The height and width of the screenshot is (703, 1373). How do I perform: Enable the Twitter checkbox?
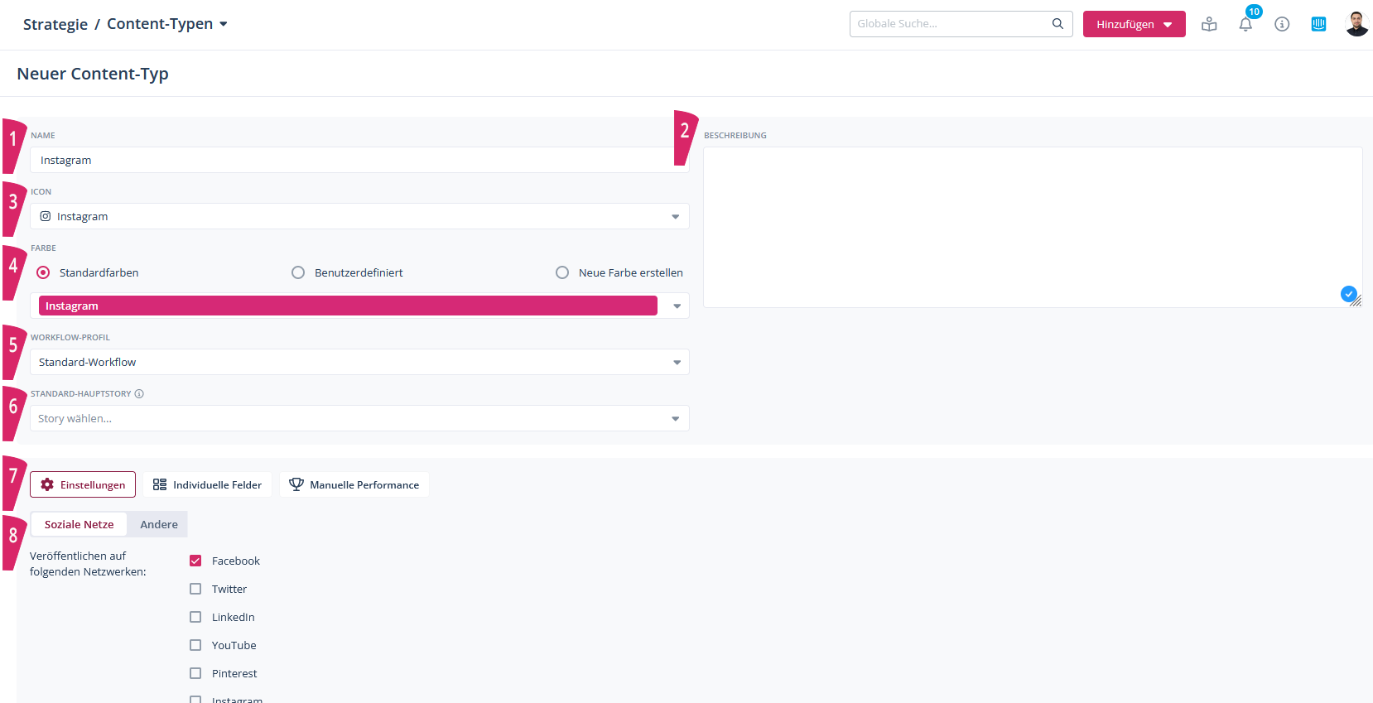(x=195, y=589)
